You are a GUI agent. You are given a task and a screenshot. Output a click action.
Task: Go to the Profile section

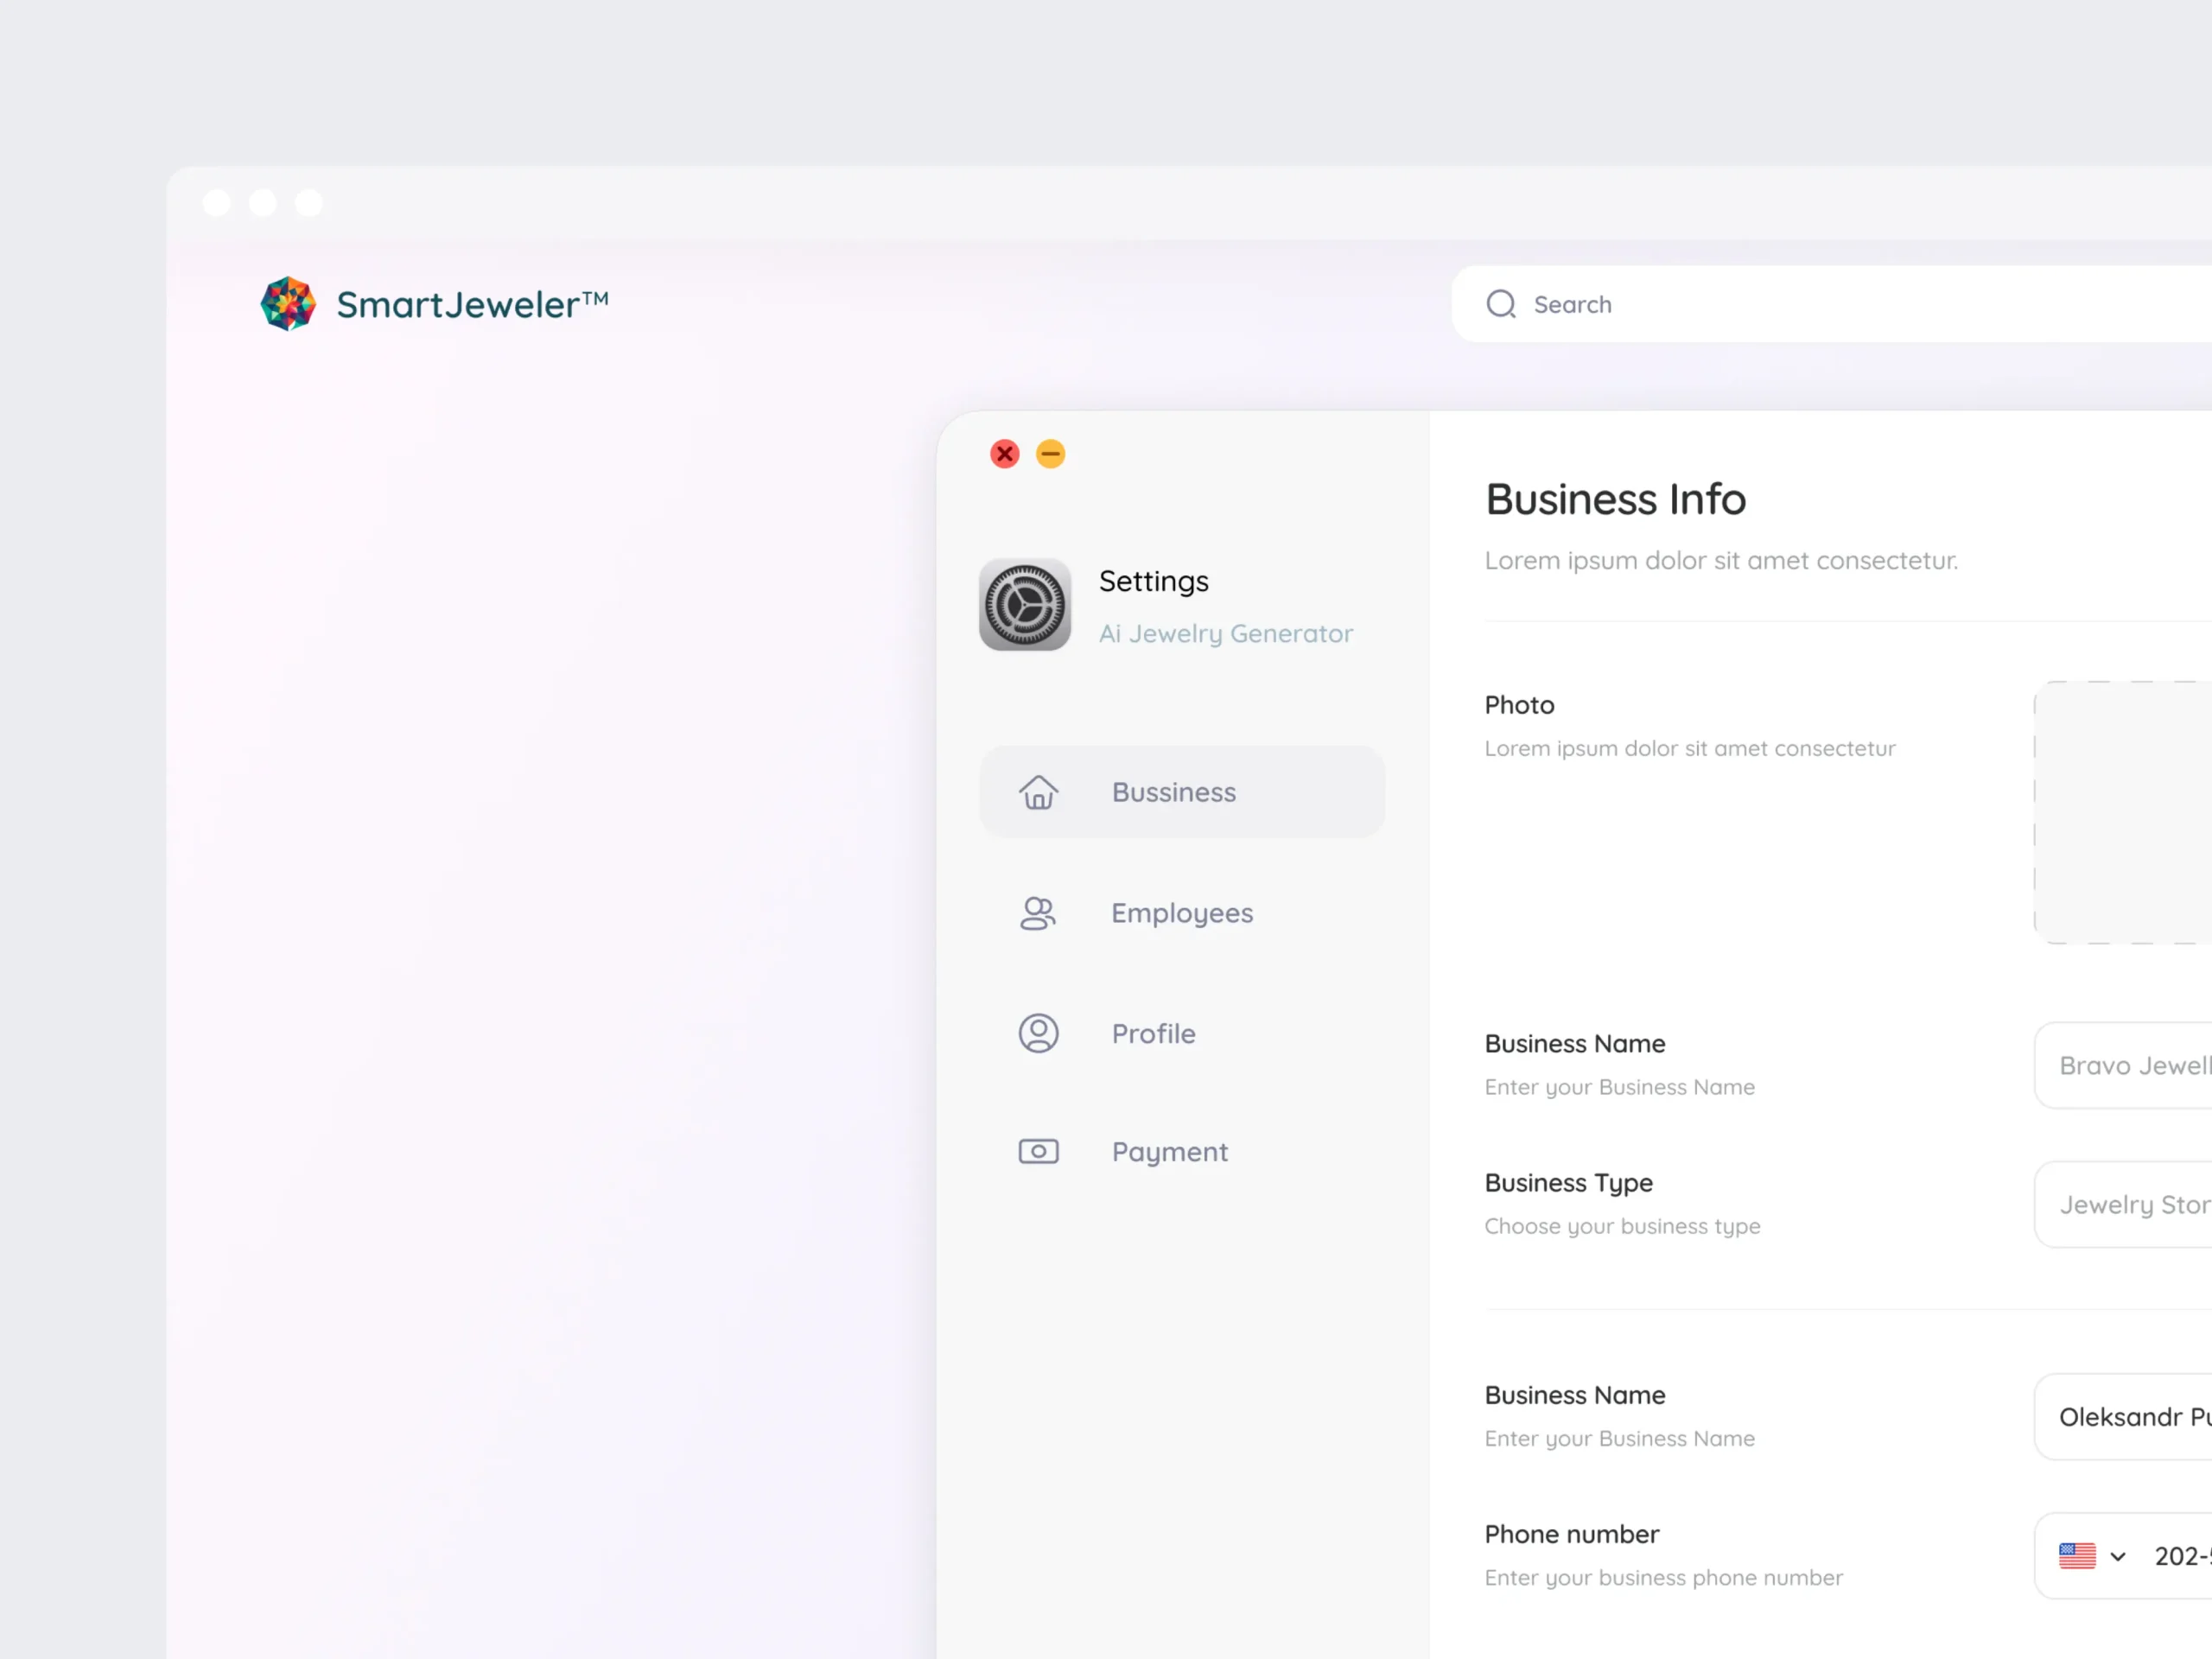click(x=1153, y=1033)
